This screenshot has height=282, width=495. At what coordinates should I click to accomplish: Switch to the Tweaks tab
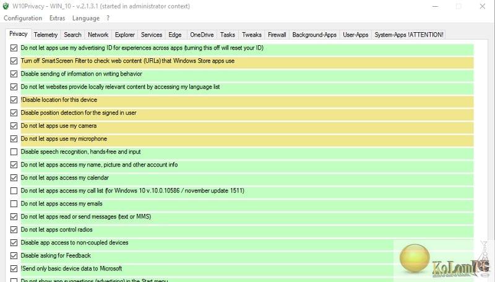point(252,35)
